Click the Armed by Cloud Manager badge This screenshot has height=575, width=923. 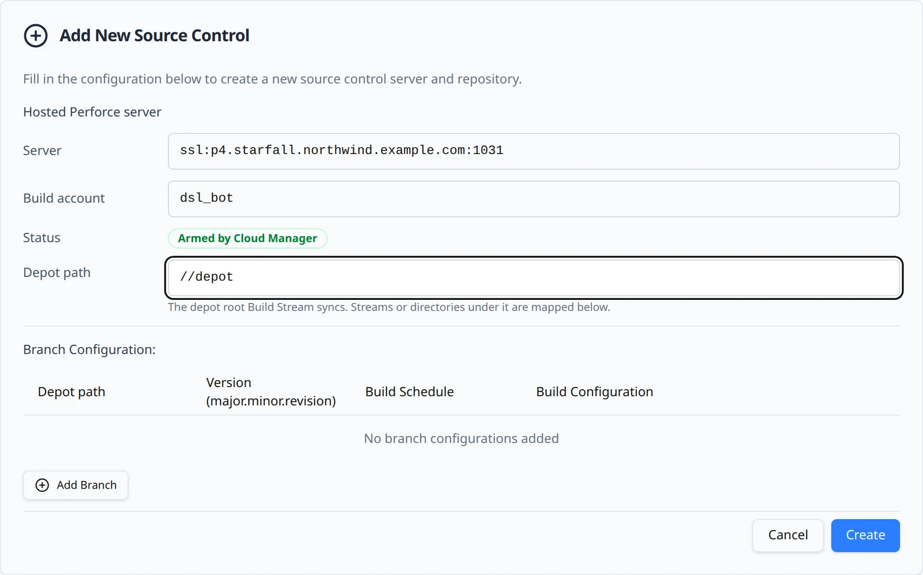coord(247,238)
